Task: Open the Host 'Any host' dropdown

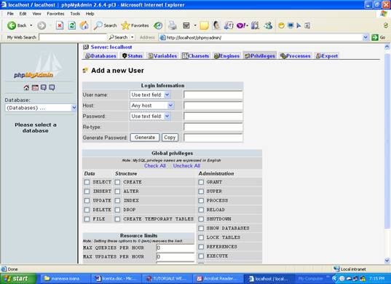Action: tap(152, 106)
